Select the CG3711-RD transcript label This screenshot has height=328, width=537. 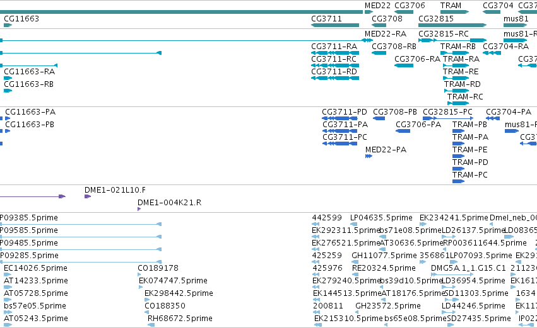334,72
